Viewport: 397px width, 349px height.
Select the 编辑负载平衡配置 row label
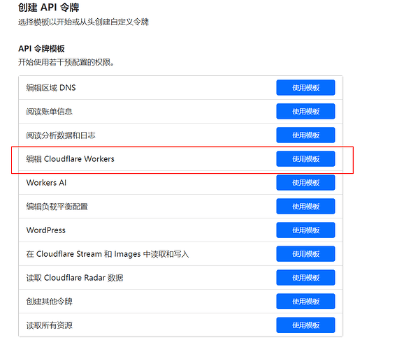pyautogui.click(x=57, y=207)
